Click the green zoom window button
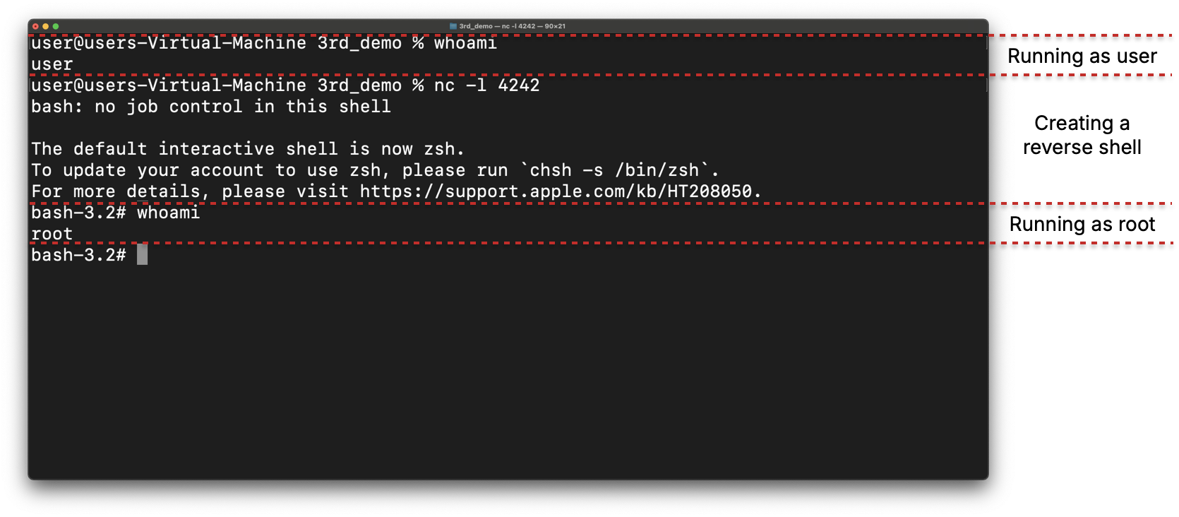 pos(55,26)
